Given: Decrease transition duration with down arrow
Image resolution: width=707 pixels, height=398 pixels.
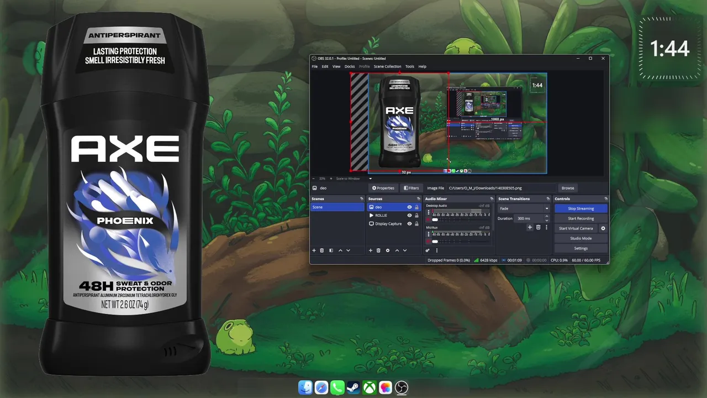Looking at the screenshot, I should point(547,220).
